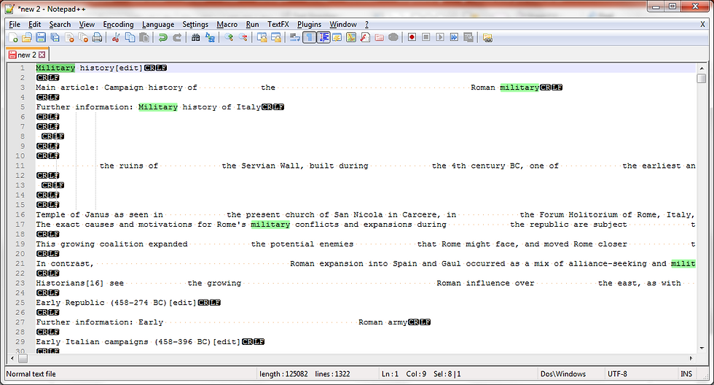Viewport: 714px width, 385px height.
Task: Click the horizontal scrollbar right arrow
Action: tap(691, 359)
